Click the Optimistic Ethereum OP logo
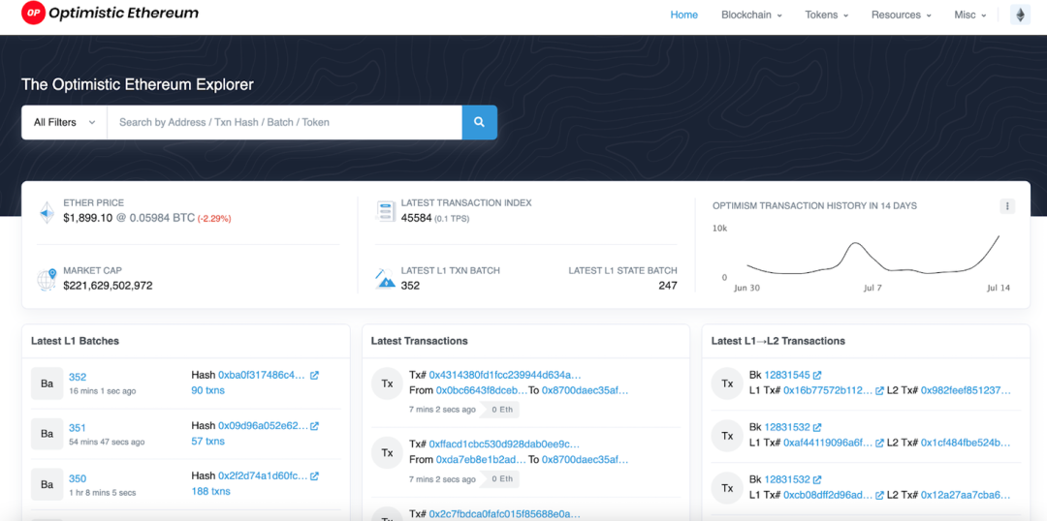Screen dimensions: 1047x521 click(x=32, y=14)
